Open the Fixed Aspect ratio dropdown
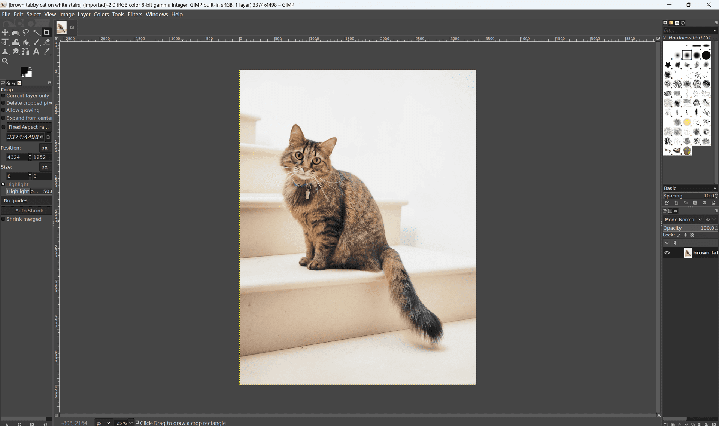 click(x=29, y=127)
